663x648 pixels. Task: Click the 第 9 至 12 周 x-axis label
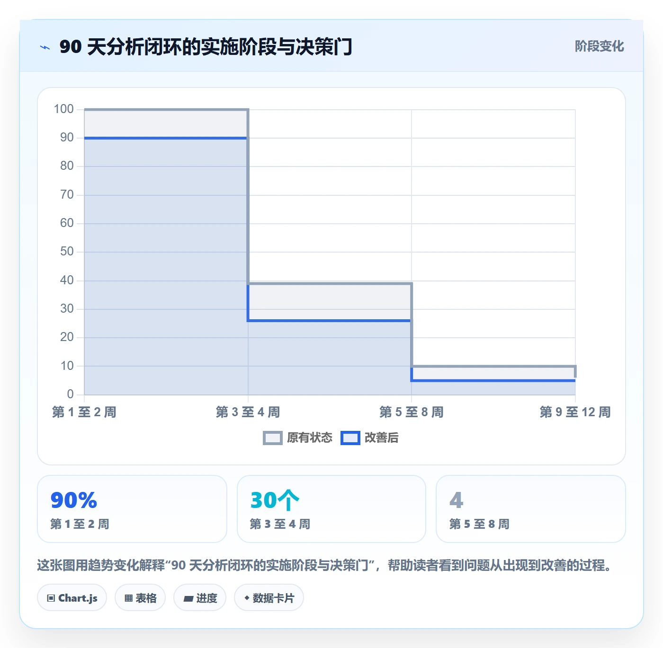click(575, 412)
